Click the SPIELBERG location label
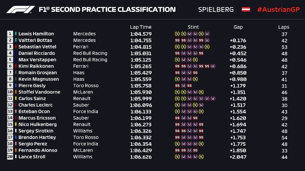 pyautogui.click(x=216, y=9)
